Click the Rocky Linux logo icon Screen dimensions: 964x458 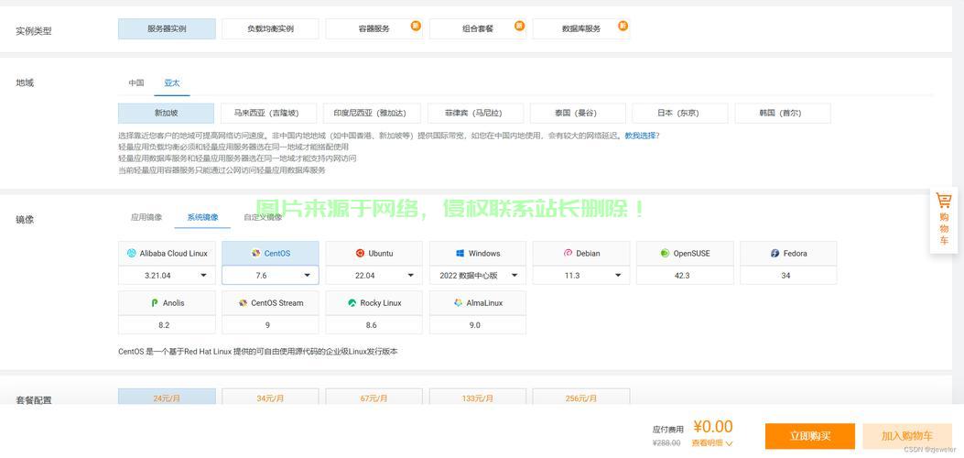[352, 303]
